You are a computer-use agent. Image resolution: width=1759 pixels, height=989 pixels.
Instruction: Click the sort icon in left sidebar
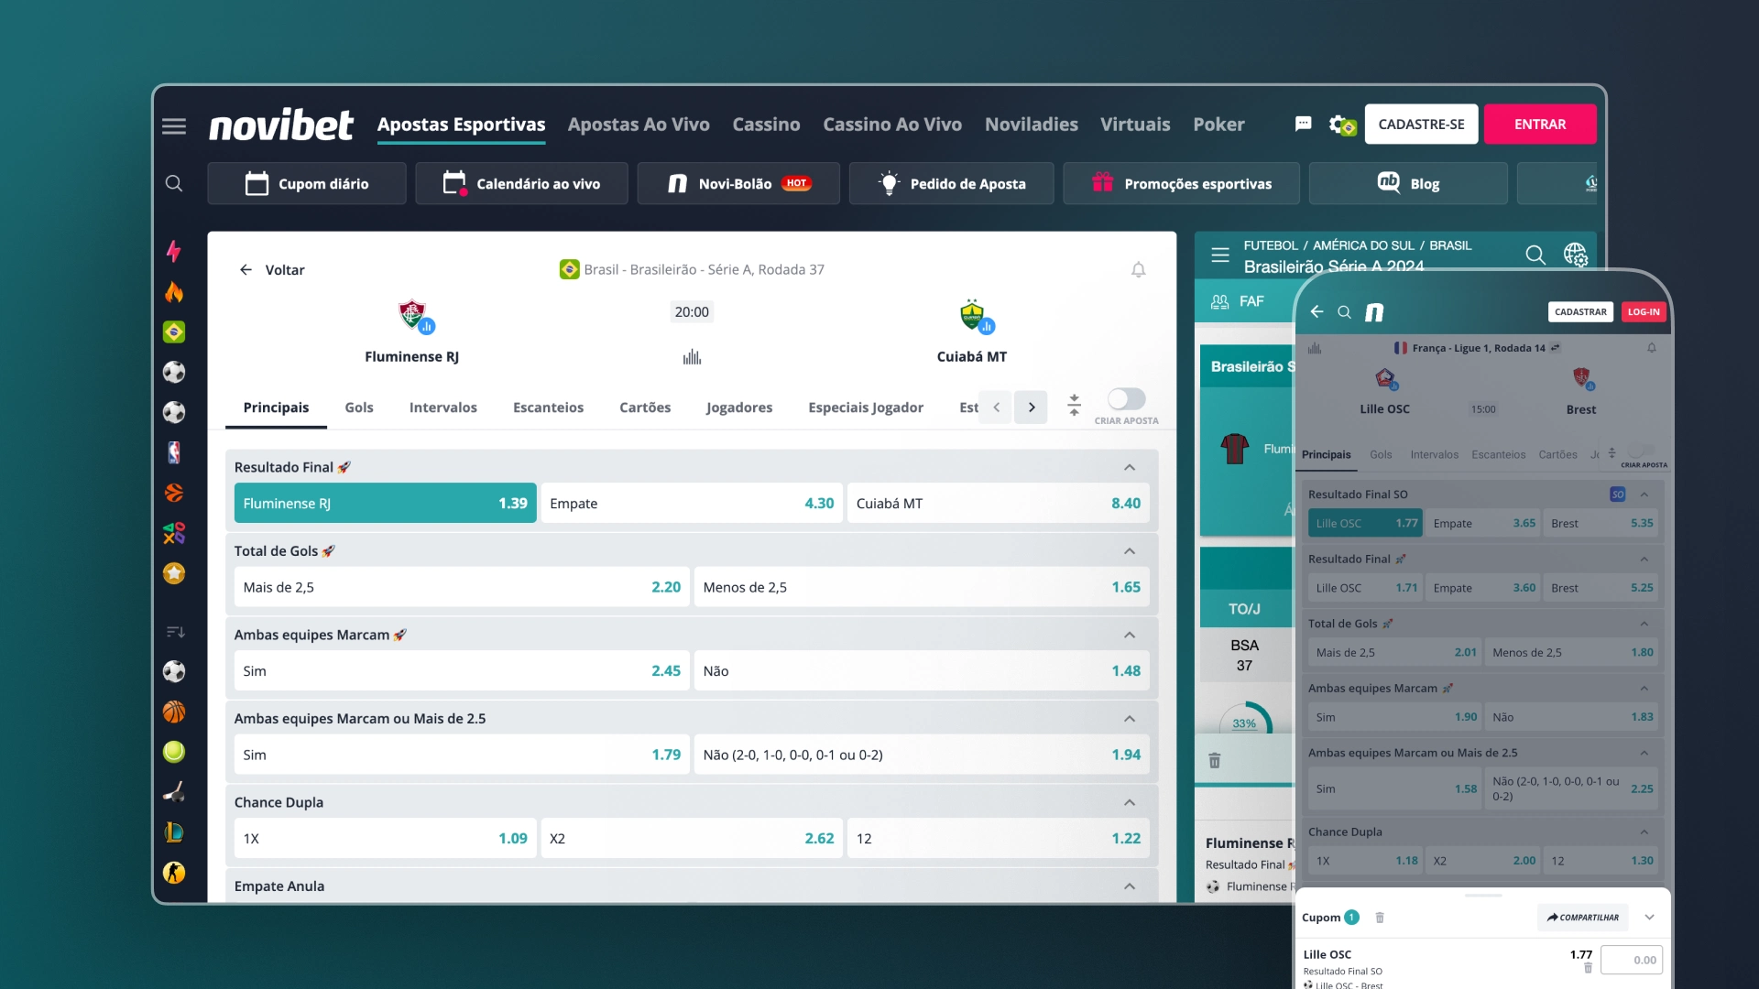(175, 632)
